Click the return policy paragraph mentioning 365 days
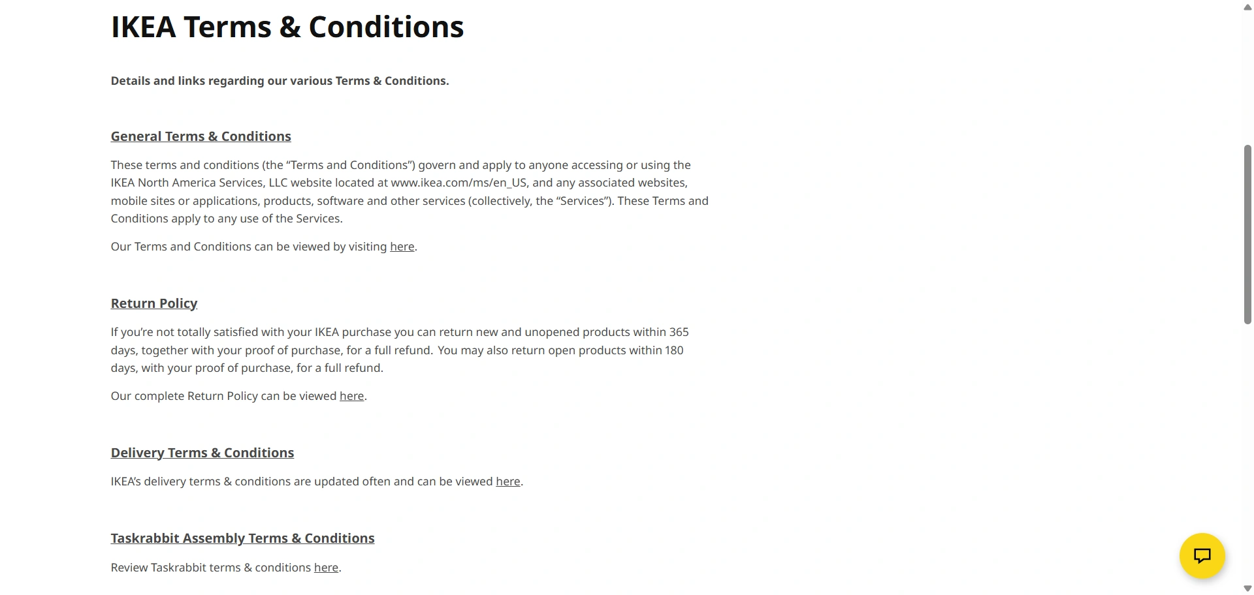The width and height of the screenshot is (1254, 595). 399,350
